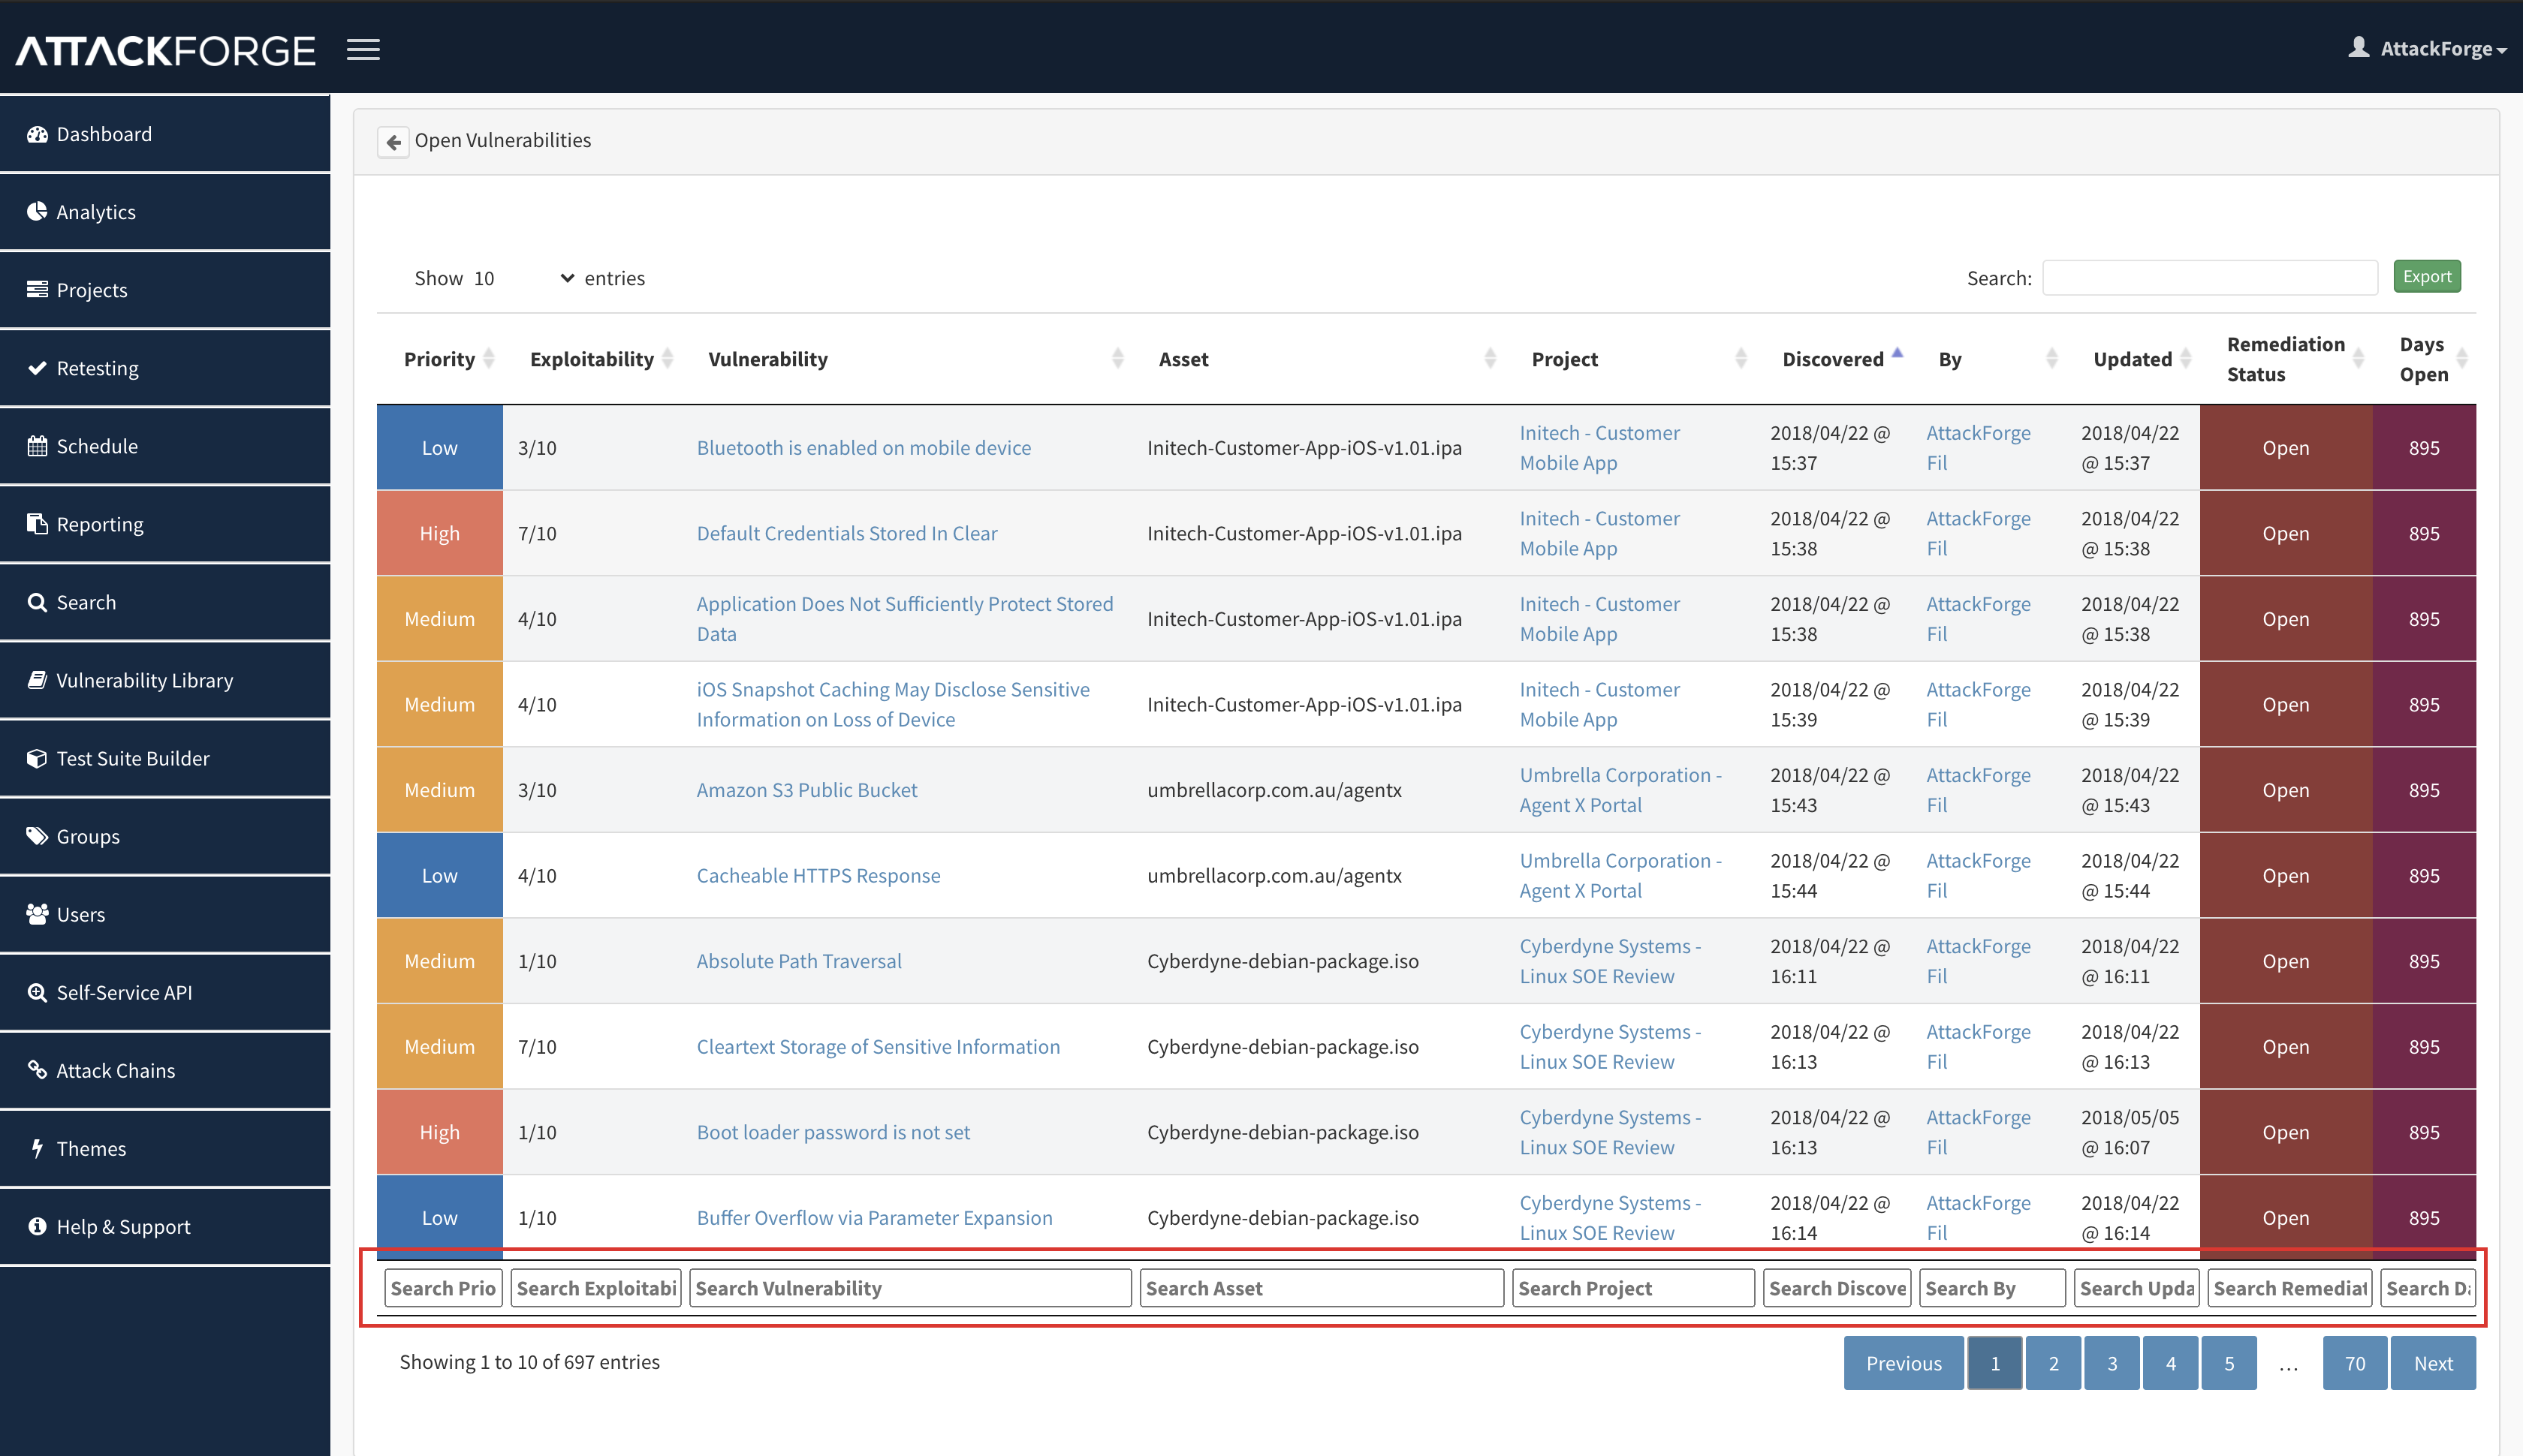Click the Schedule calendar icon
The height and width of the screenshot is (1456, 2523).
coord(37,446)
